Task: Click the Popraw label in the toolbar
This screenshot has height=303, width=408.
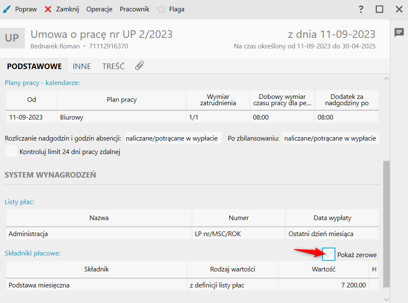Action: coord(26,9)
